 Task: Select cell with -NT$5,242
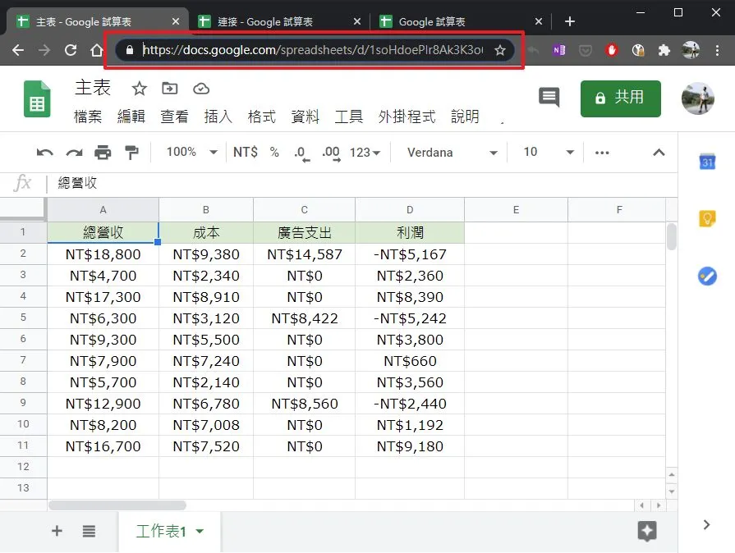[410, 318]
